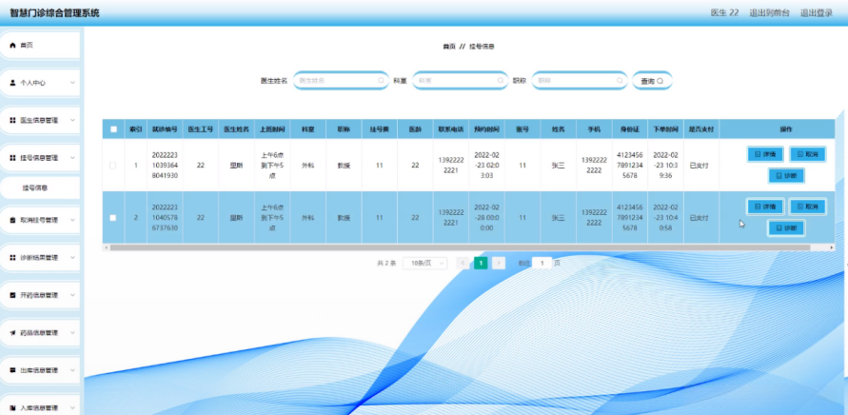Screen dimensions: 848x415
Task: Click the grid icon beside 挂号信息管理
Action: pos(13,158)
